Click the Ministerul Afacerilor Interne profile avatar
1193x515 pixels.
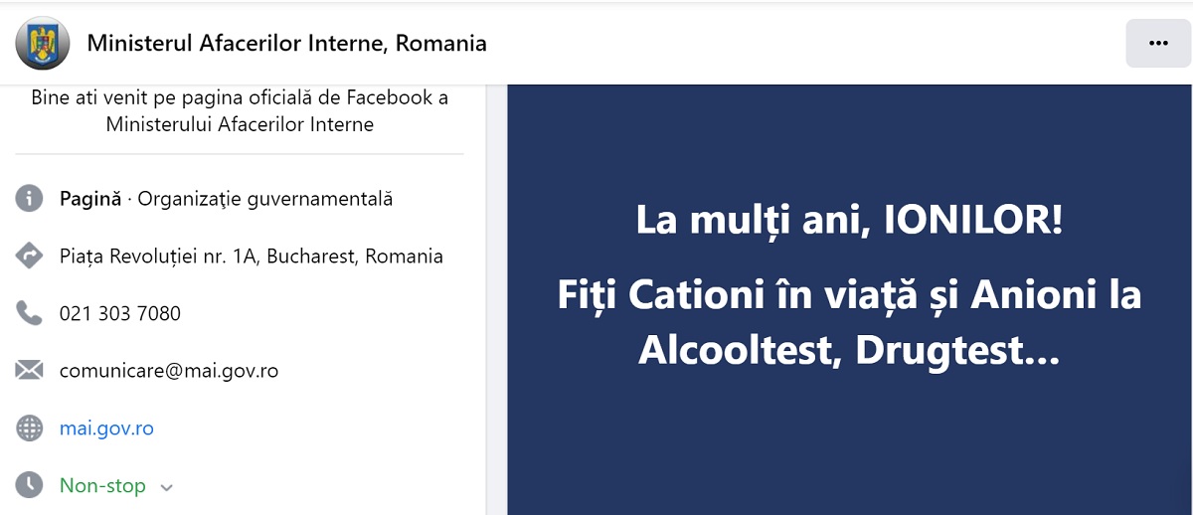click(42, 43)
